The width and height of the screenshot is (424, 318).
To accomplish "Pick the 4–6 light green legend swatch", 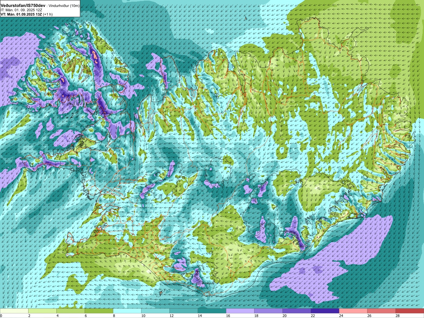I will point(71,311).
